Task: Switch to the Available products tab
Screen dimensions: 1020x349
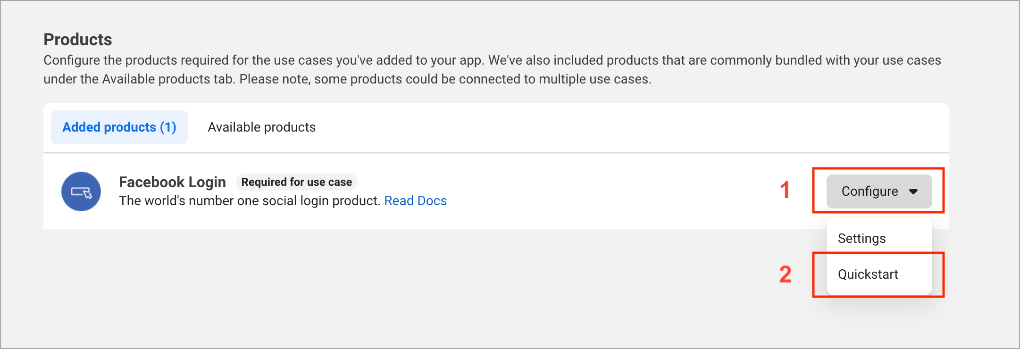Action: [262, 127]
